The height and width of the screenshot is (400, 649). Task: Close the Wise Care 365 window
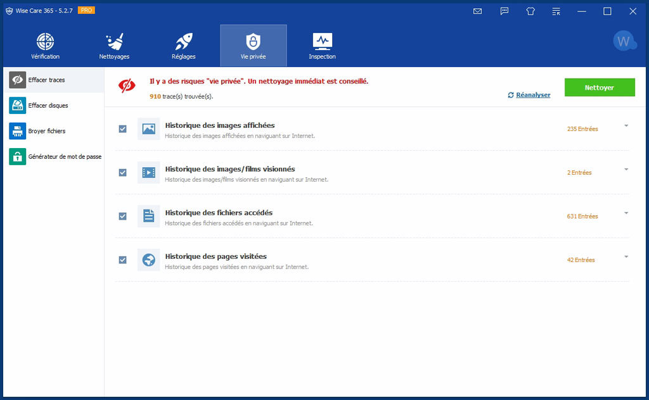pyautogui.click(x=633, y=11)
